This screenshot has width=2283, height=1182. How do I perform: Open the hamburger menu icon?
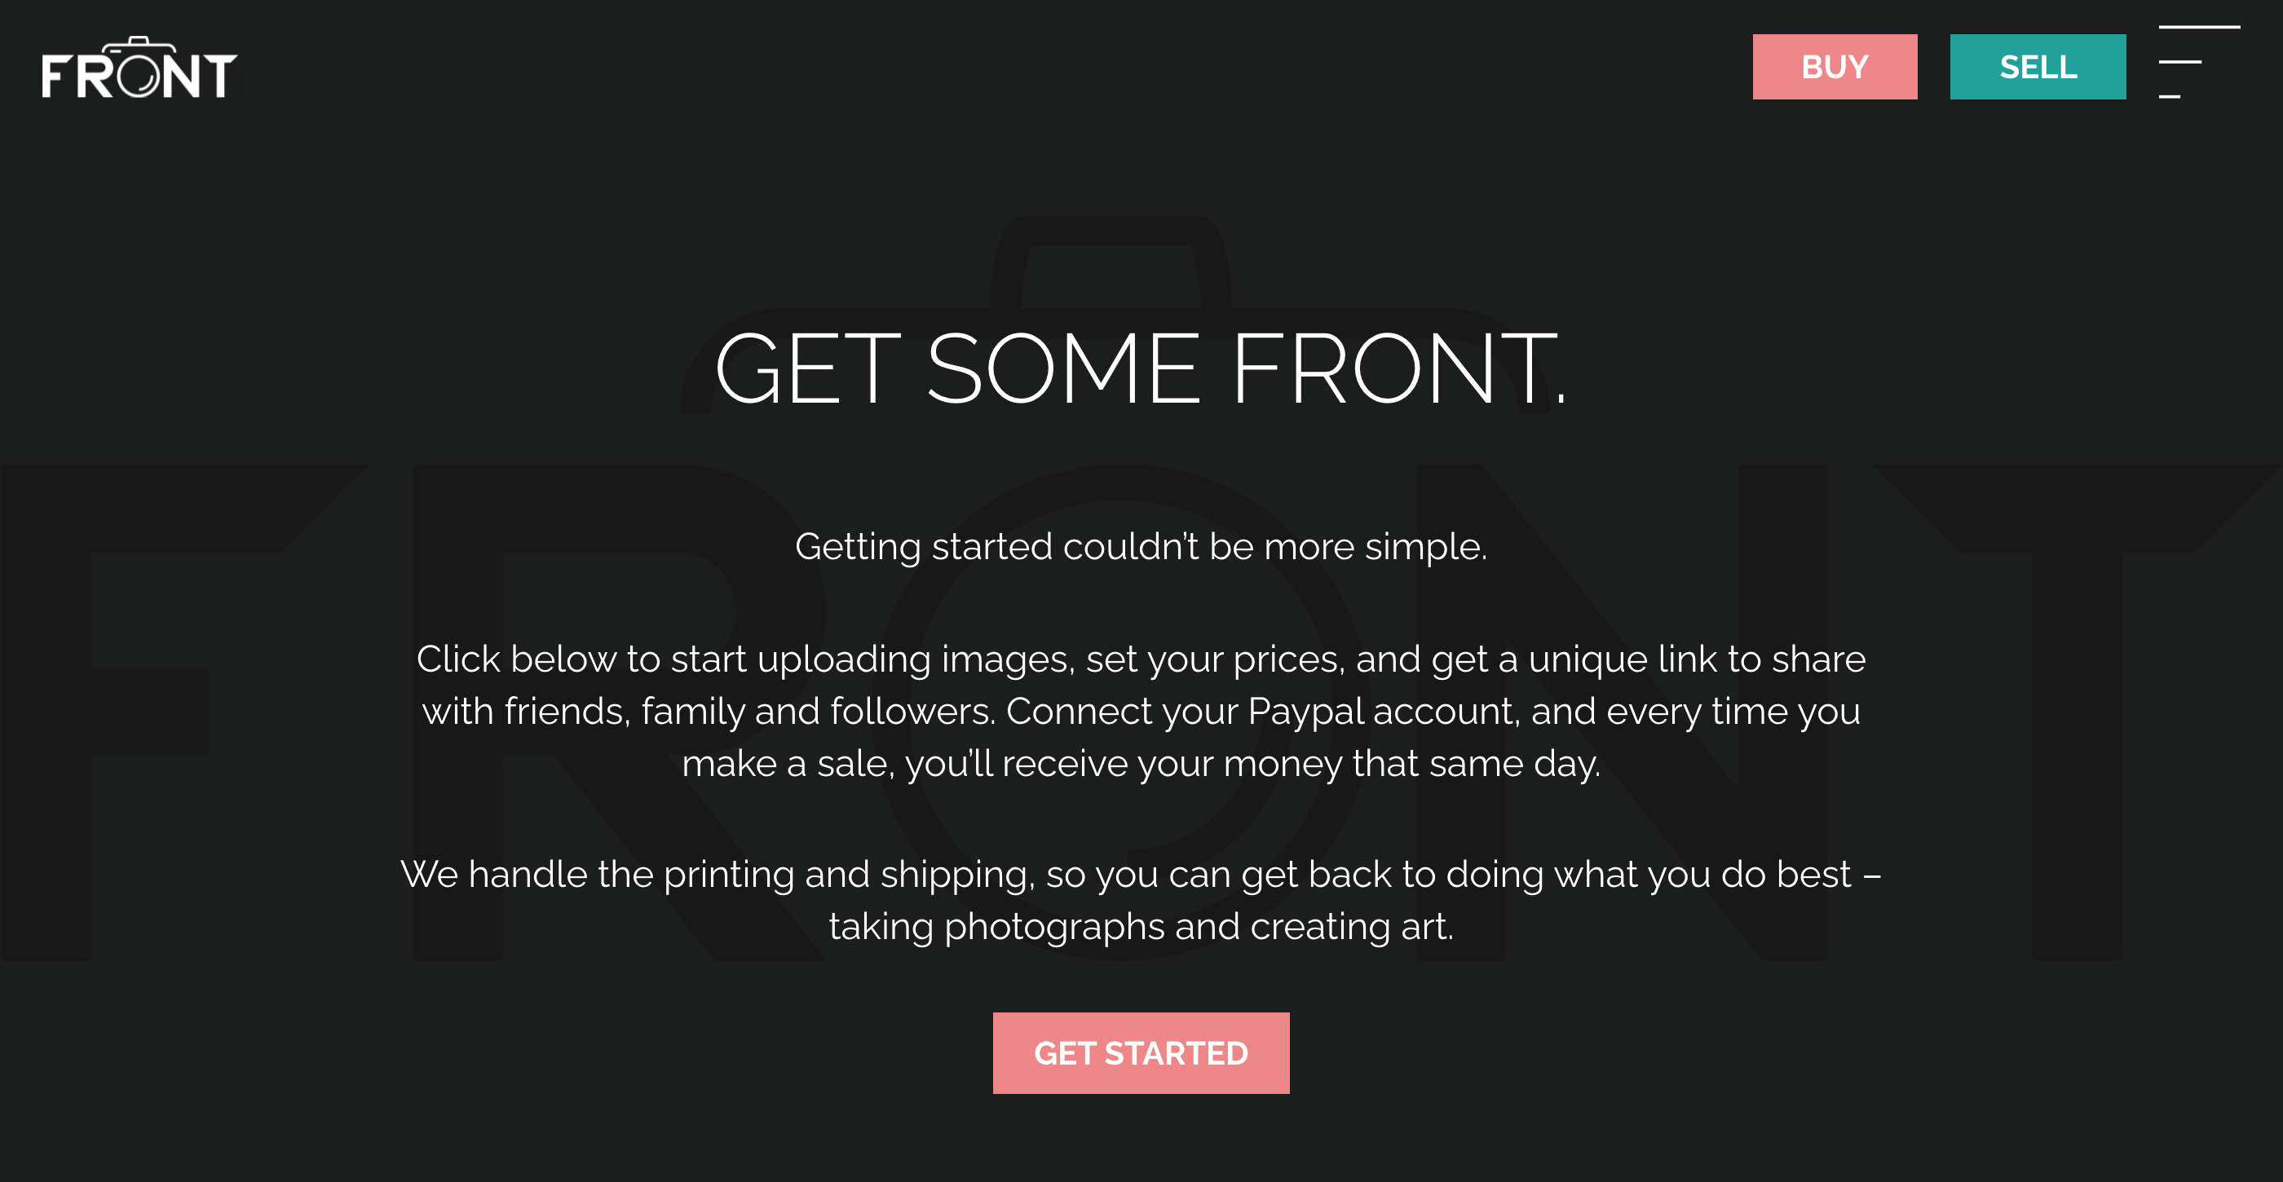point(2199,62)
